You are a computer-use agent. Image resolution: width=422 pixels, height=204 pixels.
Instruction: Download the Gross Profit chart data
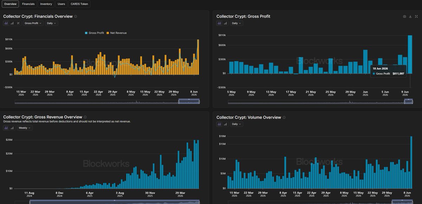410,17
